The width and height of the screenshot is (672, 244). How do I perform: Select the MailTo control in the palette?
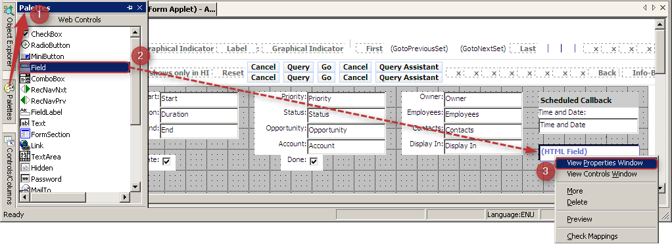[41, 190]
